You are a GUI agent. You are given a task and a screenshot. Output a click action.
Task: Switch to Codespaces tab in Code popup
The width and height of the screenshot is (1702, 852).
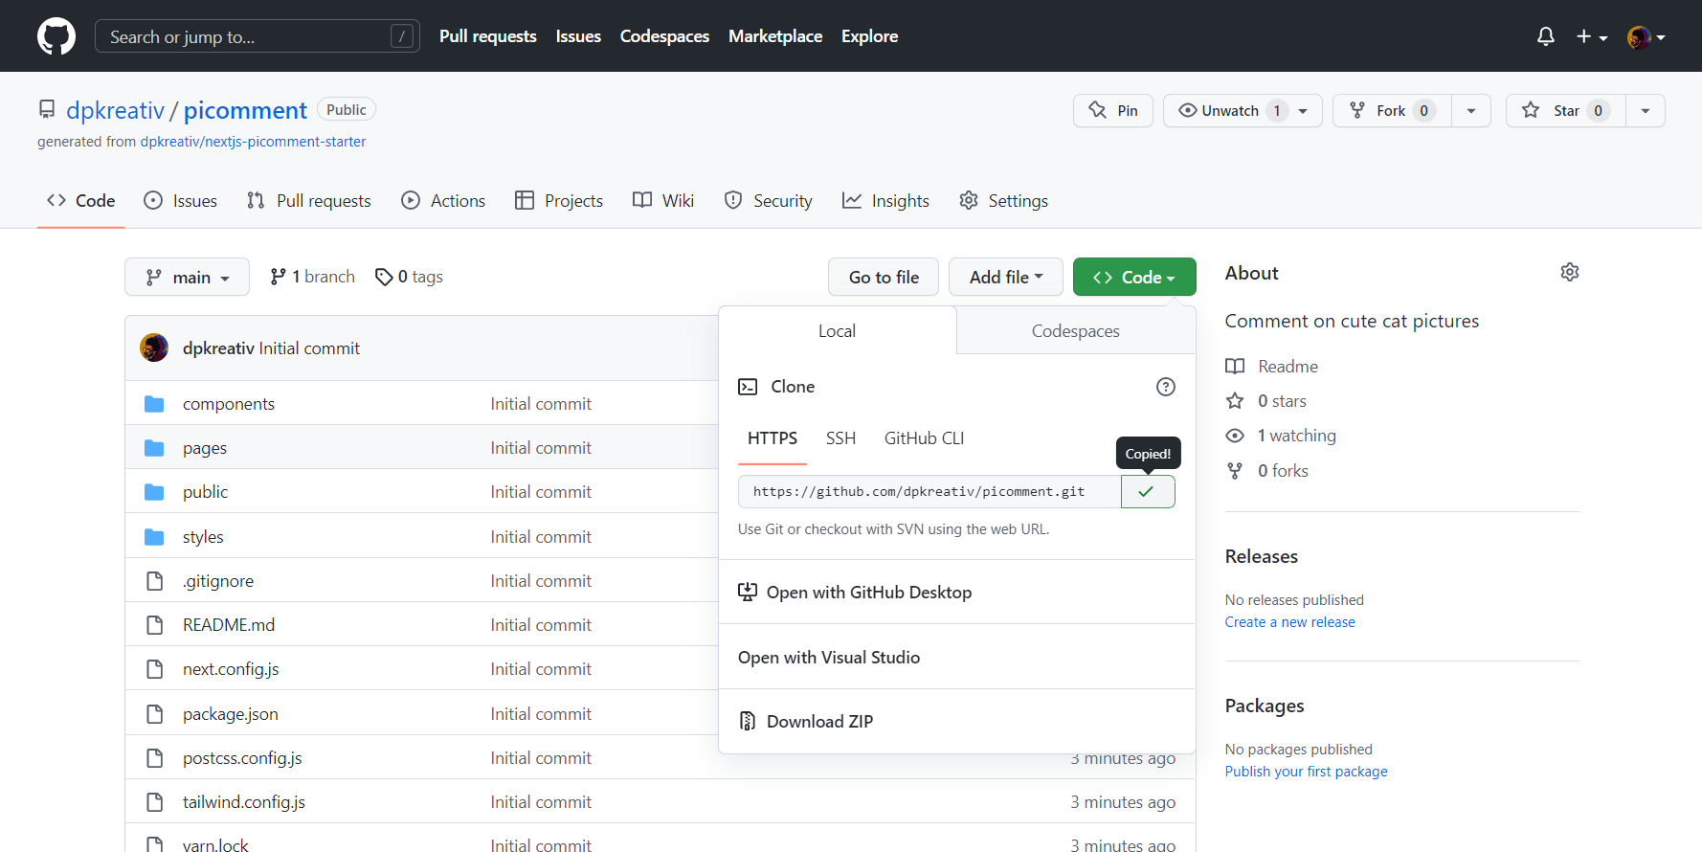pyautogui.click(x=1076, y=330)
